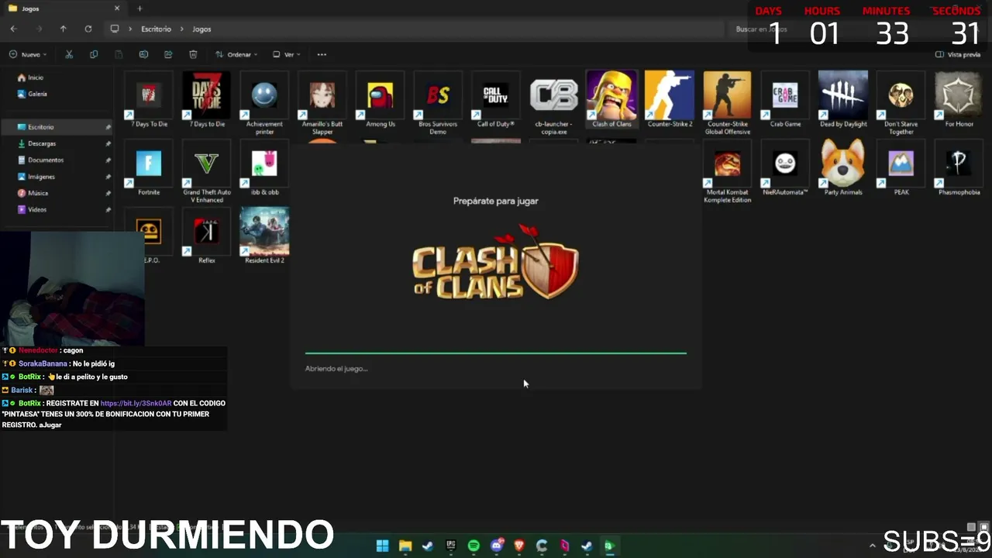Open Don't Starve Together shortcut

coord(901,104)
